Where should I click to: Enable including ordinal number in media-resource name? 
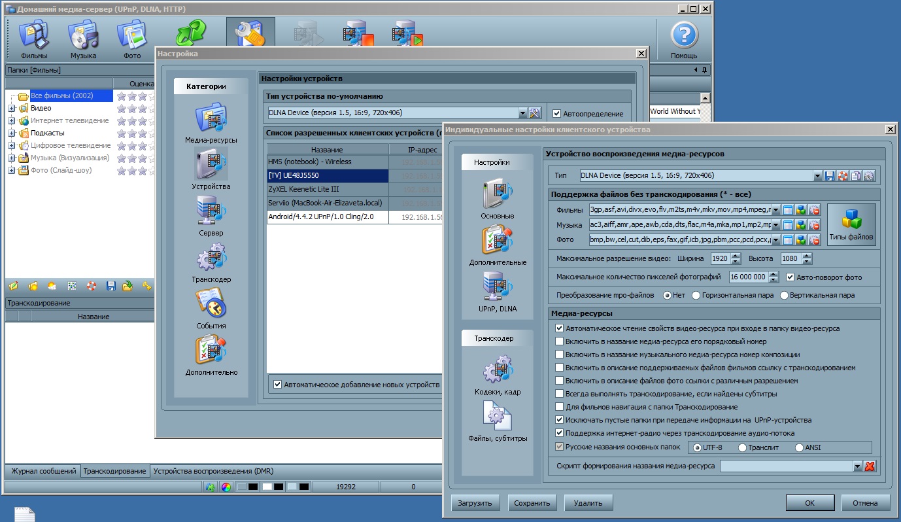point(559,341)
